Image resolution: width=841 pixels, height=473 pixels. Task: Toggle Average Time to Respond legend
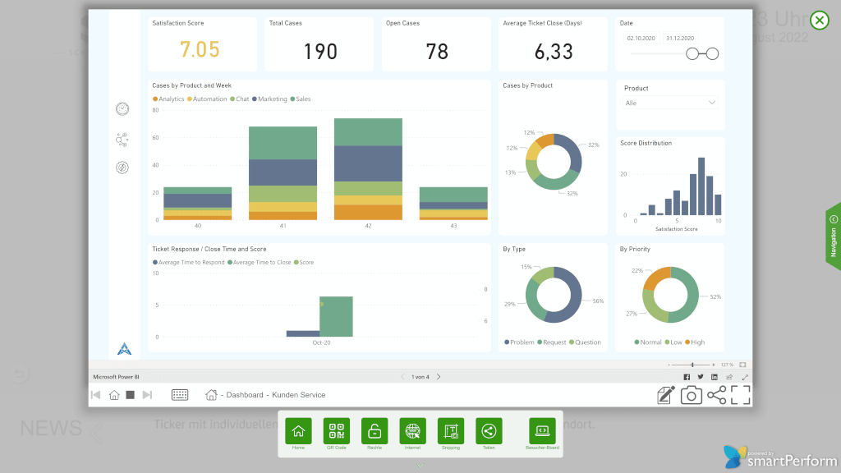click(188, 263)
